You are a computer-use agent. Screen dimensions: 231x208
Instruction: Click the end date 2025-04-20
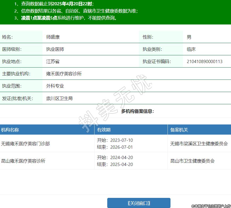(x=122, y=164)
